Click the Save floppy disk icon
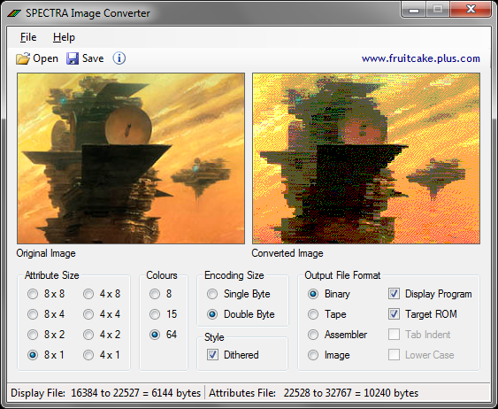 pyautogui.click(x=73, y=58)
